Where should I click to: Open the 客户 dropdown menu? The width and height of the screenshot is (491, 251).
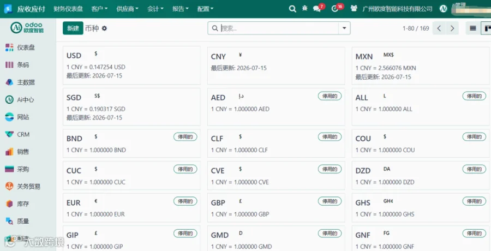(x=100, y=9)
